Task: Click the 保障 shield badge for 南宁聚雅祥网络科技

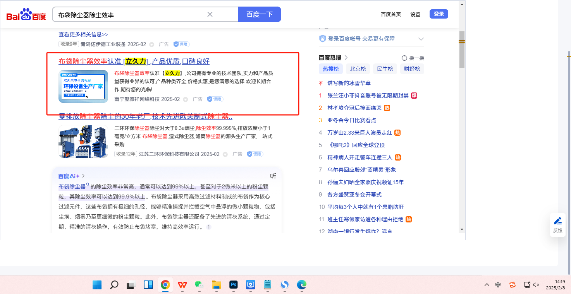Action: [215, 99]
